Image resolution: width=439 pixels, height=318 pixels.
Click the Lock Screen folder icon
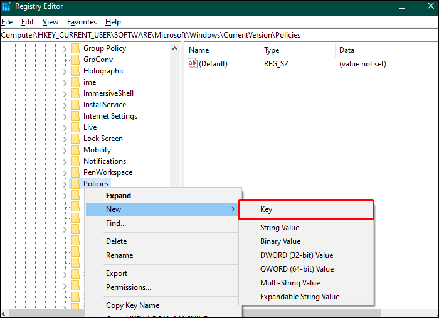pyautogui.click(x=75, y=139)
